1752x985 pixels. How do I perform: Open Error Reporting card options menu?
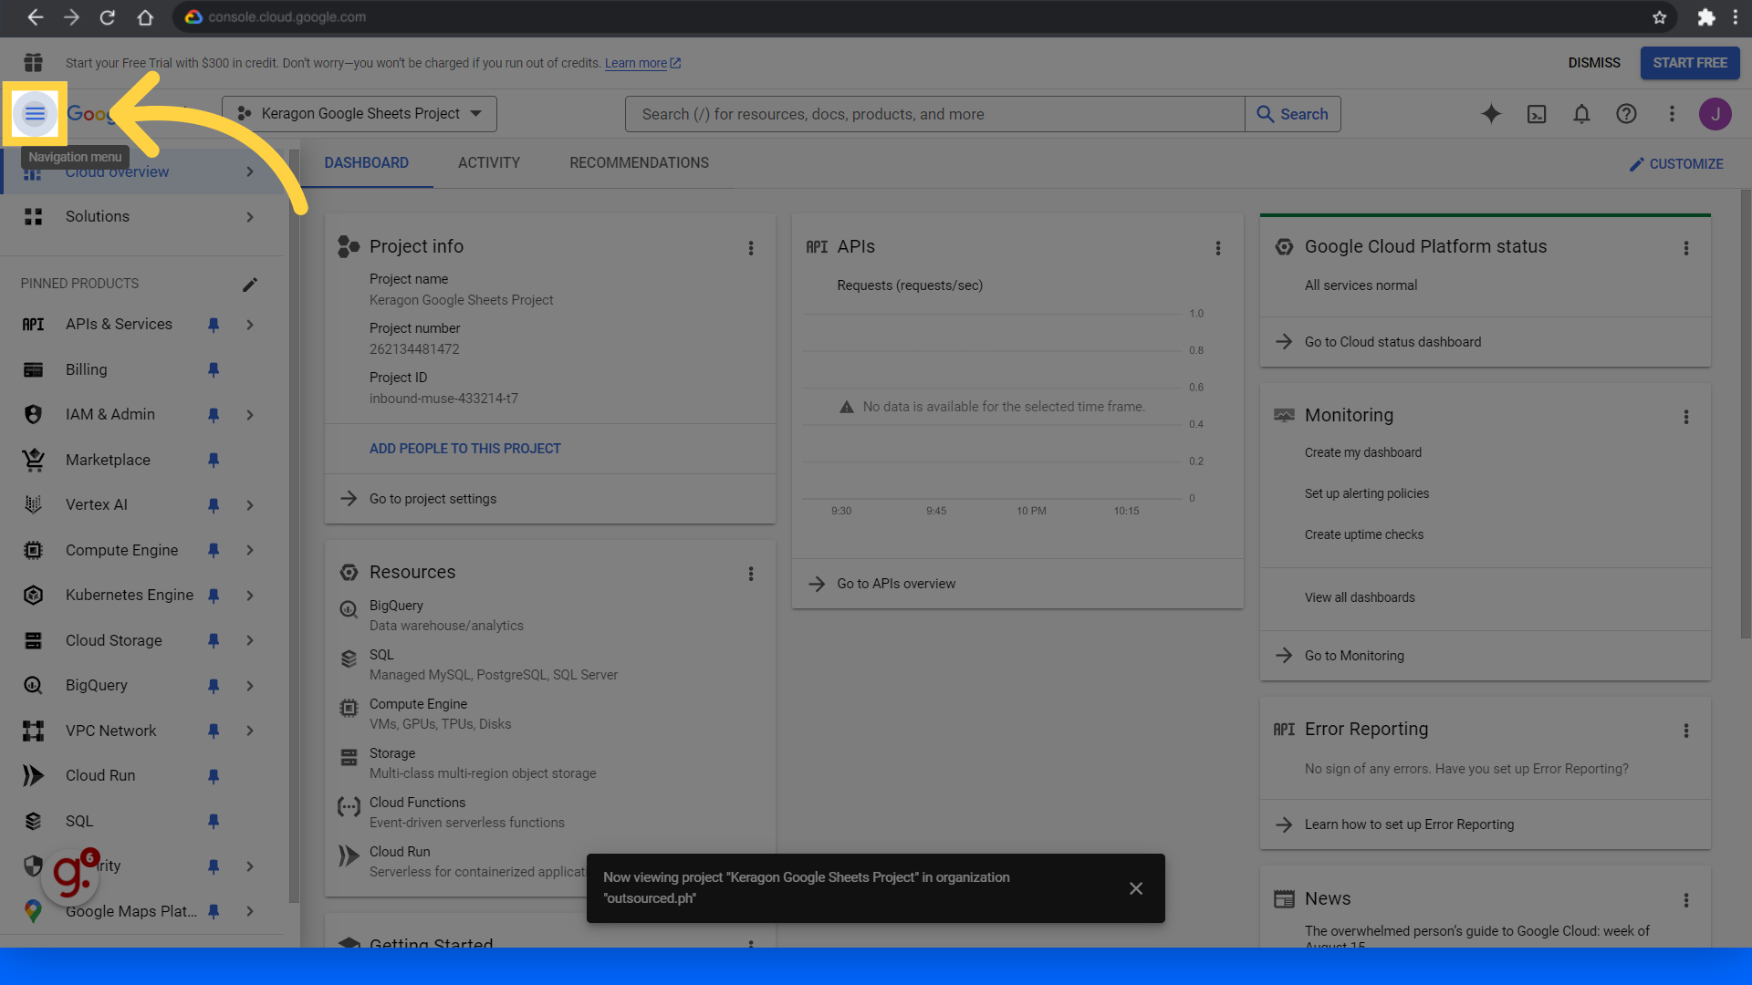tap(1686, 731)
